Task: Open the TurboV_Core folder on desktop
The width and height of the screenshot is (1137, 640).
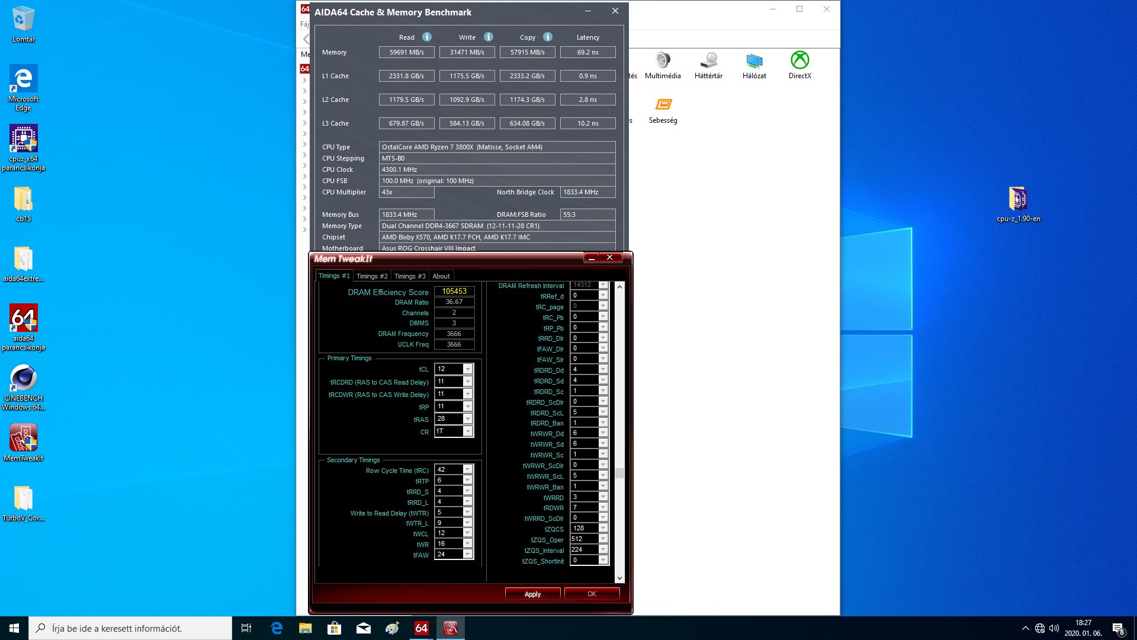Action: pos(23,504)
